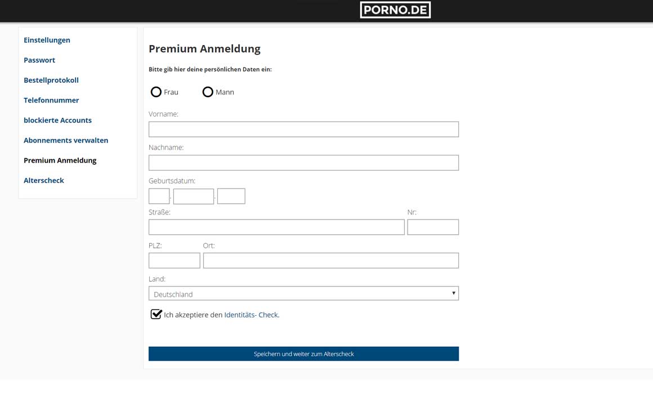Viewport: 653px width, 394px height.
Task: Go to Passwort settings
Action: [x=39, y=60]
